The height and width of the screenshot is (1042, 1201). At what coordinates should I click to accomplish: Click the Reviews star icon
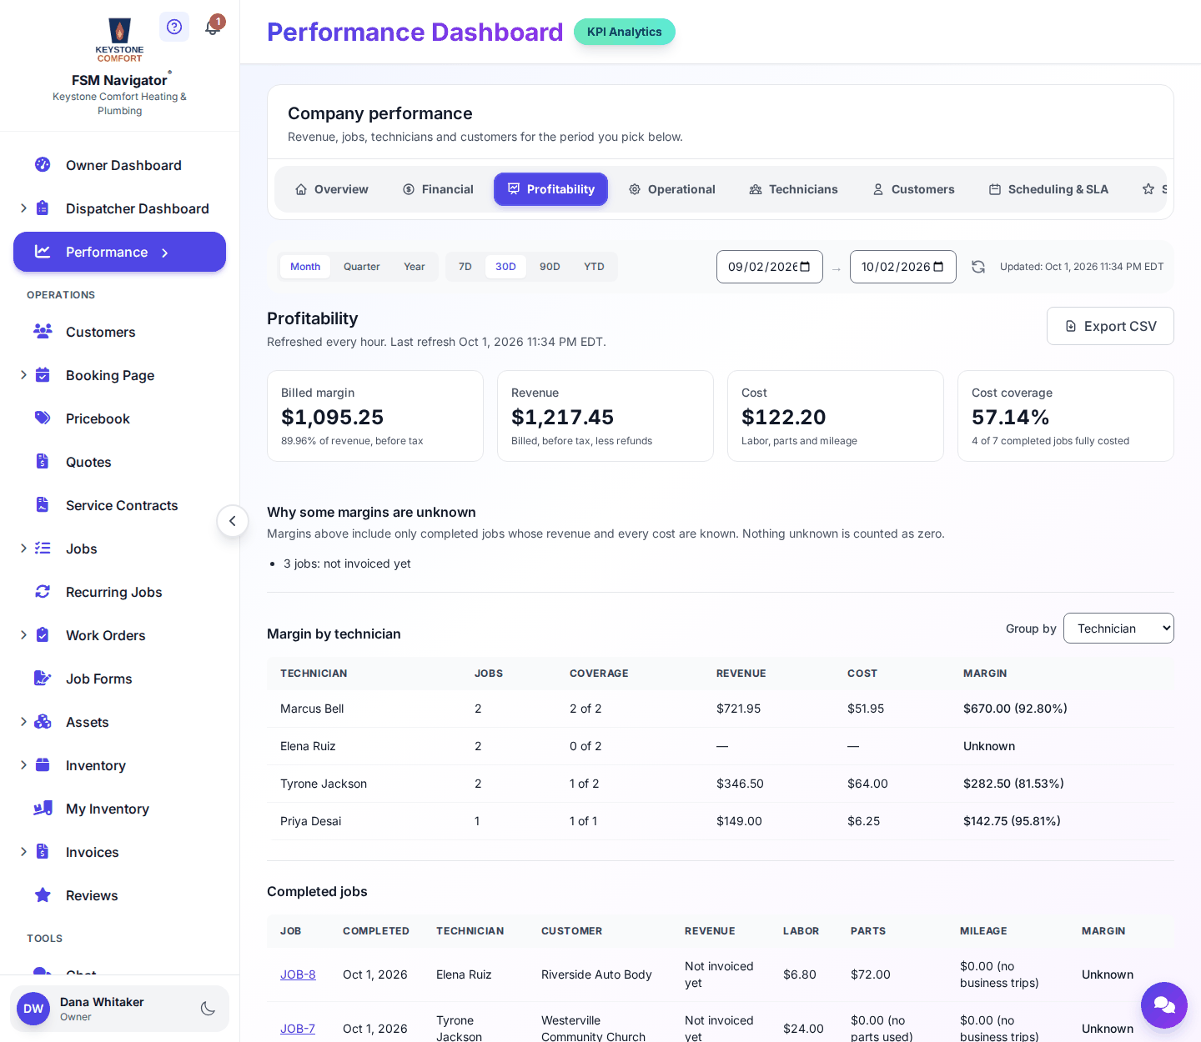(x=43, y=894)
